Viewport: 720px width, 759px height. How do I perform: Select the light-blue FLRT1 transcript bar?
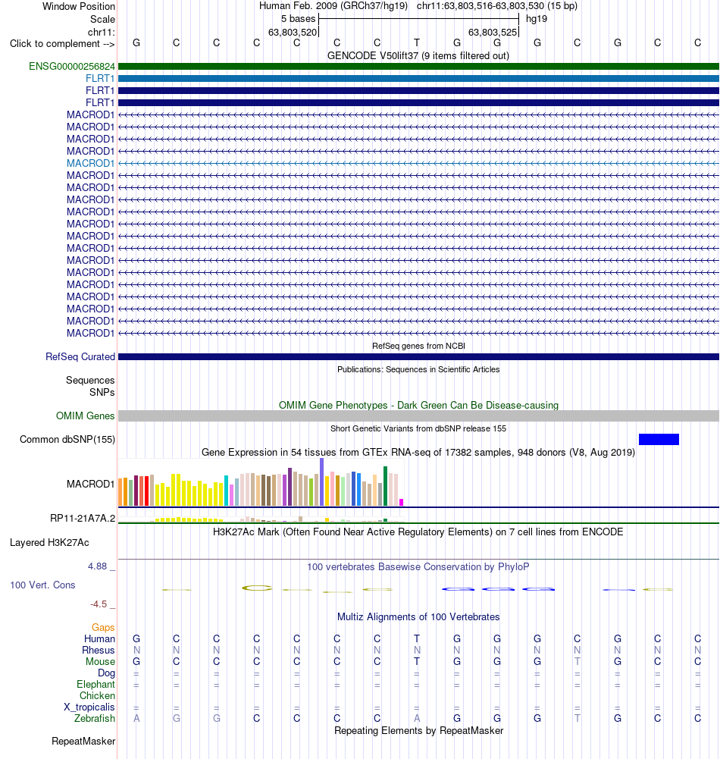[418, 78]
